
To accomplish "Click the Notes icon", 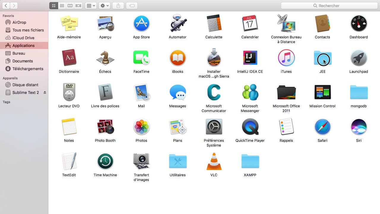I will (x=69, y=127).
